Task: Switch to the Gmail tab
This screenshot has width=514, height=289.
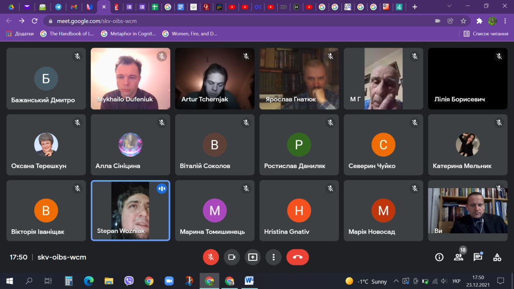Action: tap(74, 7)
